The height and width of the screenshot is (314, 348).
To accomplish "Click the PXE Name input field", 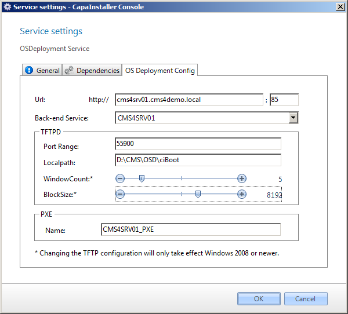I will pyautogui.click(x=191, y=229).
